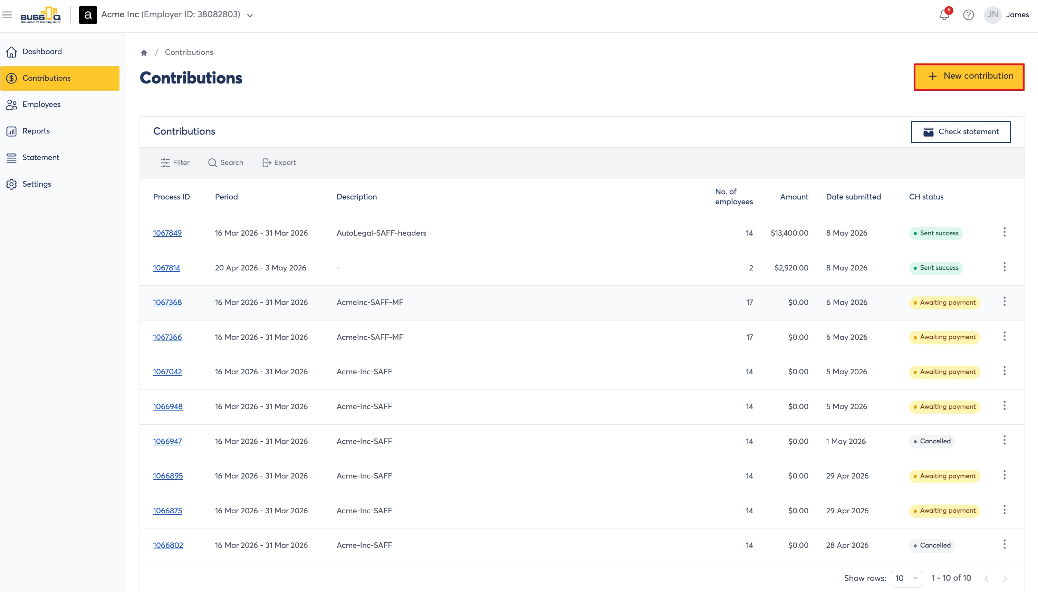Select Contributions in the sidebar

pyautogui.click(x=60, y=78)
